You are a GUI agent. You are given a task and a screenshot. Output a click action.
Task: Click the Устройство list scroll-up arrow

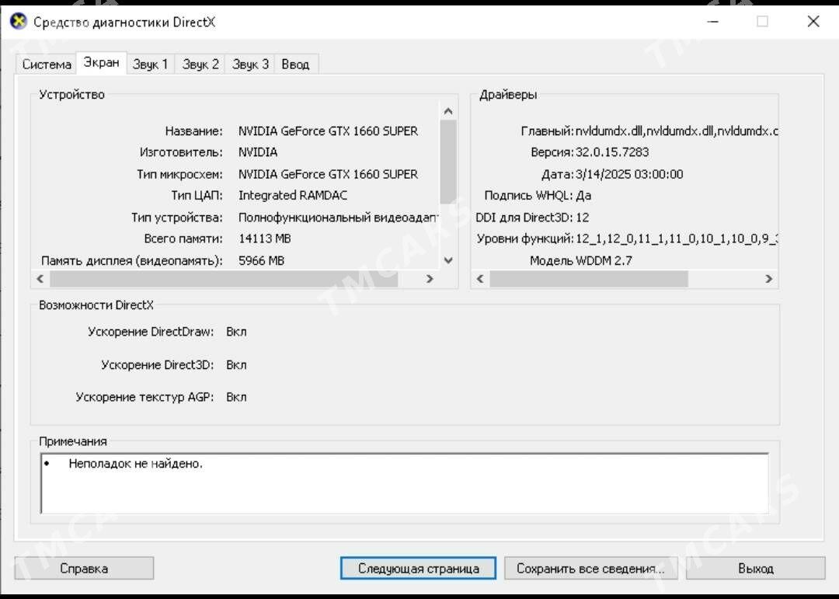[448, 111]
